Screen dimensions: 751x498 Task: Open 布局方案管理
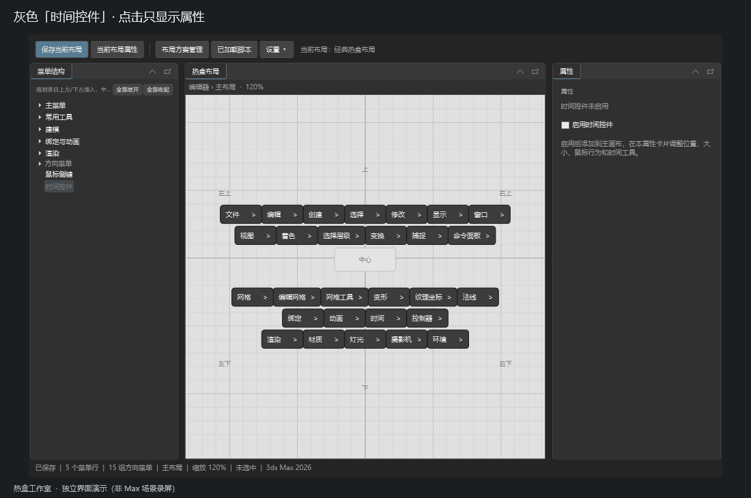(182, 49)
